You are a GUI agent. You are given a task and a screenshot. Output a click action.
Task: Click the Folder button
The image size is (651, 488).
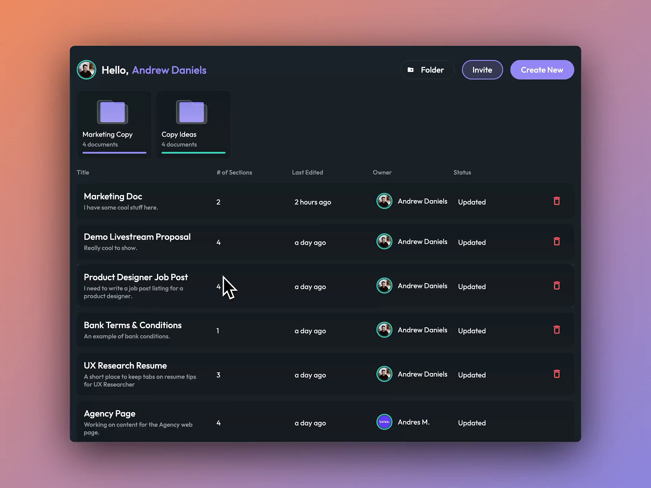tap(427, 70)
